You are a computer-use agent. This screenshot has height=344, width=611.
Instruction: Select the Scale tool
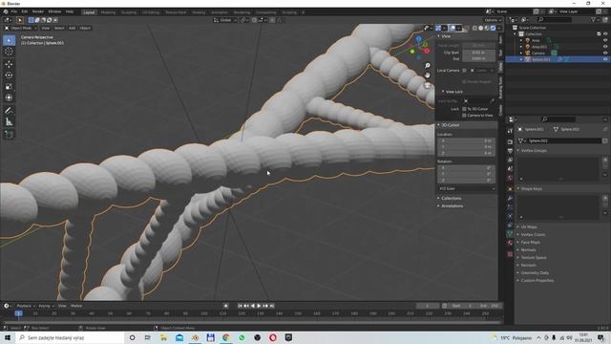[x=9, y=87]
